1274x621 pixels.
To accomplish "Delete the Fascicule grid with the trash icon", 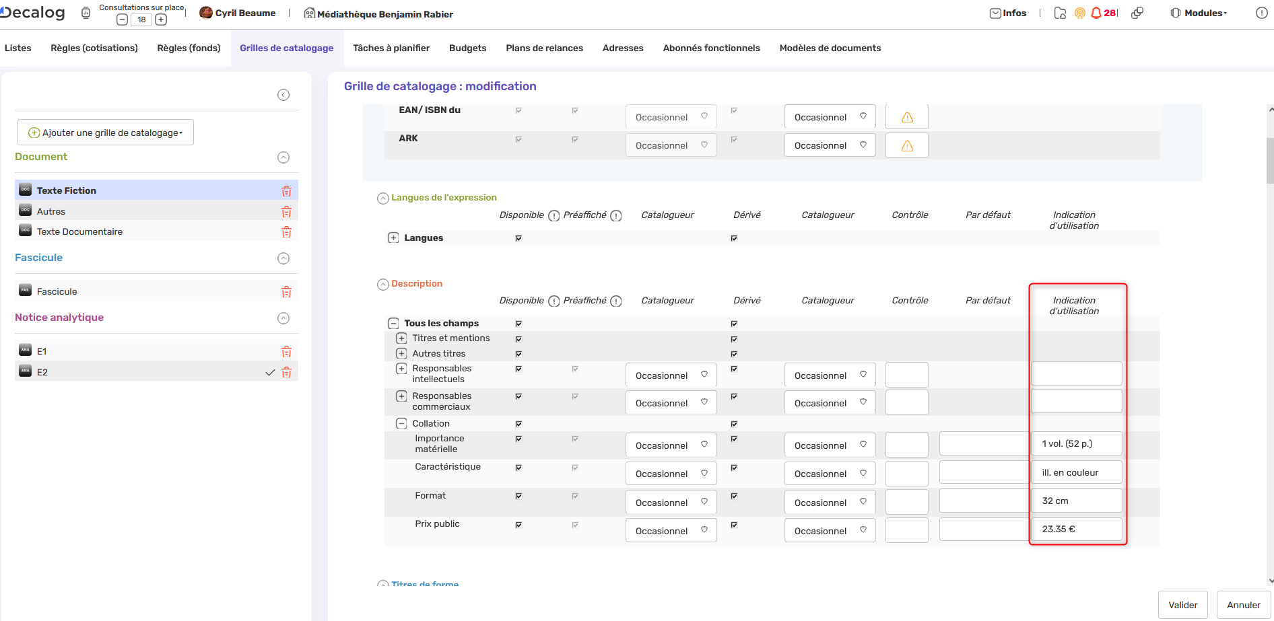I will (x=286, y=291).
